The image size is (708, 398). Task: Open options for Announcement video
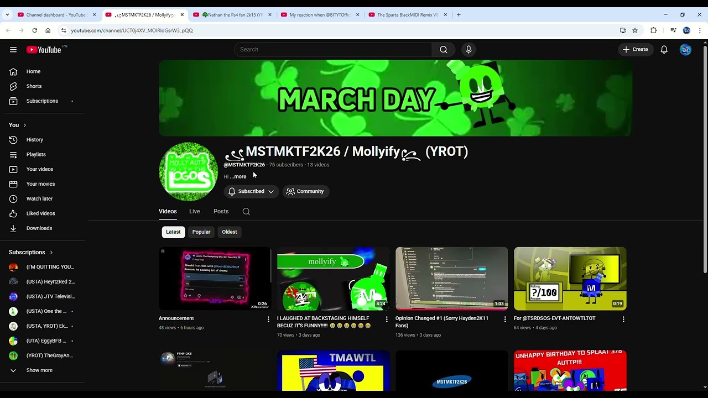268,320
